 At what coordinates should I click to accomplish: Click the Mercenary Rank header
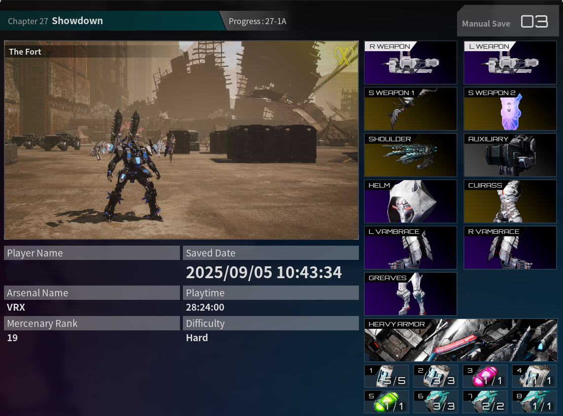pos(92,323)
